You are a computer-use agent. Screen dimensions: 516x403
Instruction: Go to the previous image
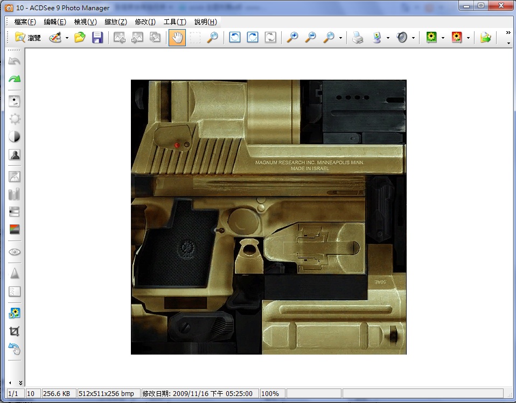point(120,38)
